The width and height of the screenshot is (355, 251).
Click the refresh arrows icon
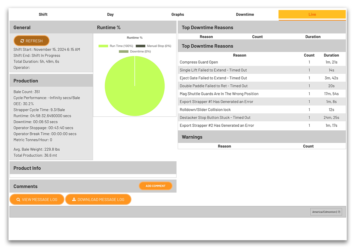tap(22, 41)
